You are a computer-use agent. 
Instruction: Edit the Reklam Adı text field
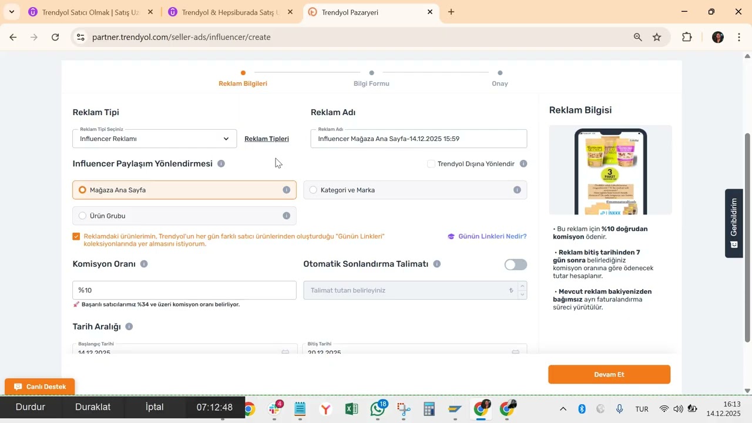coord(418,139)
